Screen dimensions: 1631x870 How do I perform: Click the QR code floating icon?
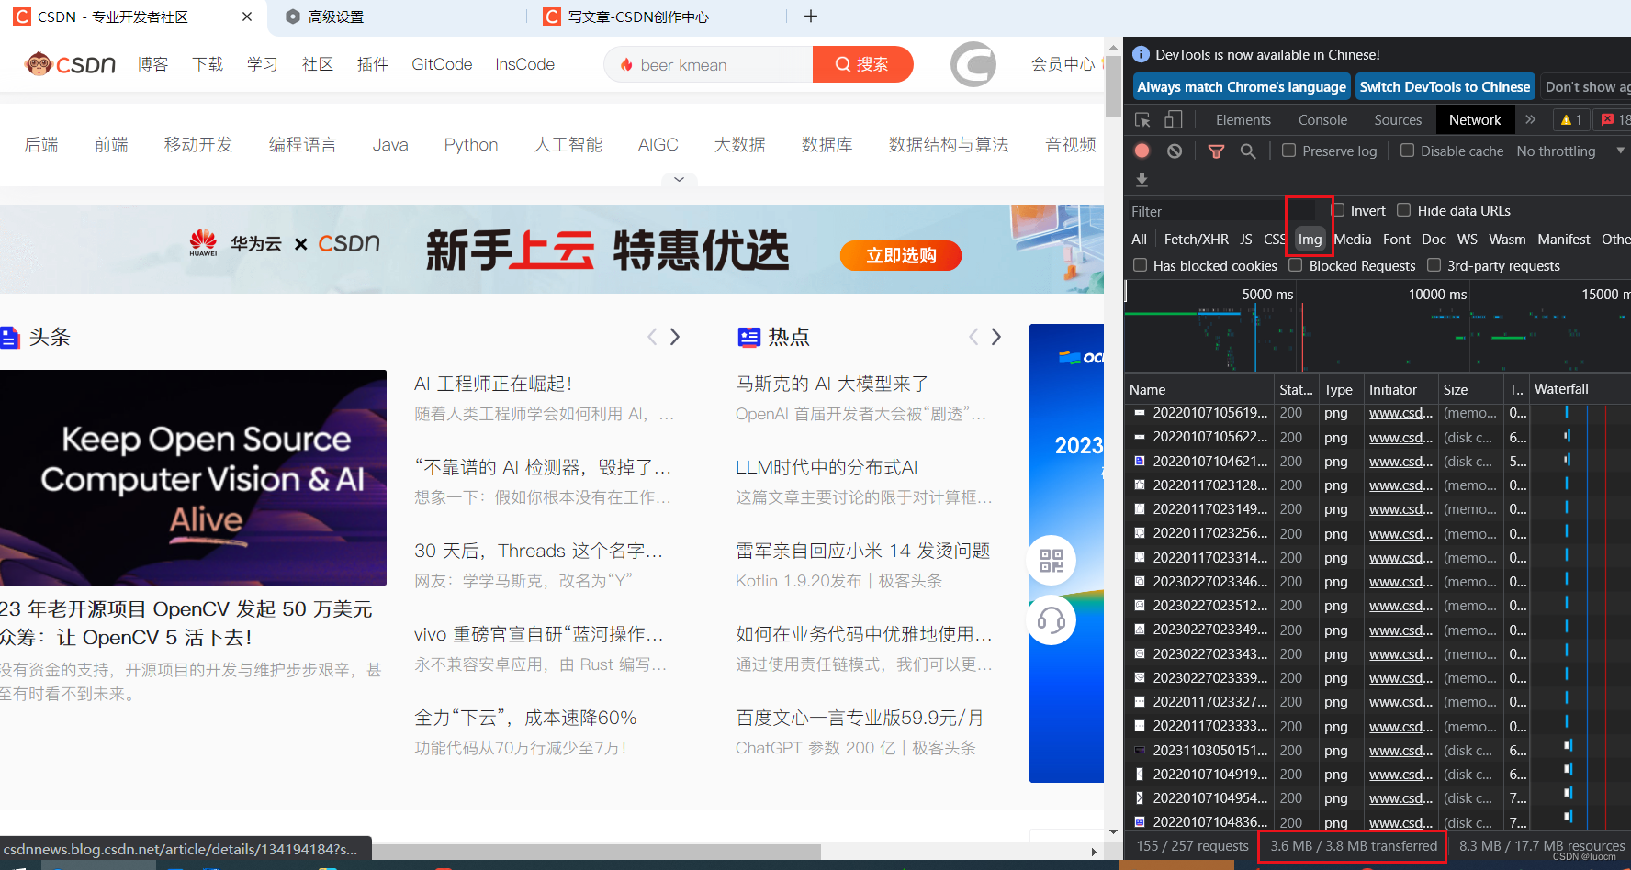[1051, 561]
